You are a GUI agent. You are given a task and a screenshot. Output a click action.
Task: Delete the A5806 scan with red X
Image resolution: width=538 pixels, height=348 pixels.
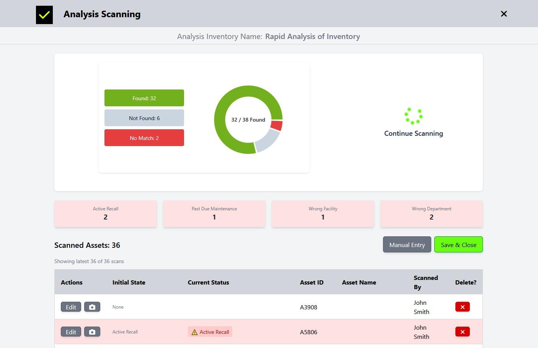(462, 332)
